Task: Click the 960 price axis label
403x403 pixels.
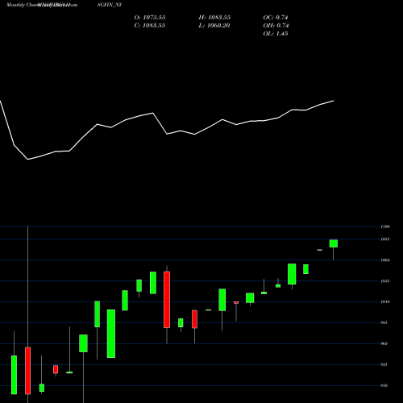Action: click(384, 343)
